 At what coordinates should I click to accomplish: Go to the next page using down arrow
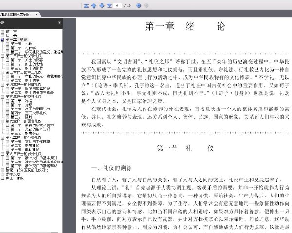click(x=102, y=6)
